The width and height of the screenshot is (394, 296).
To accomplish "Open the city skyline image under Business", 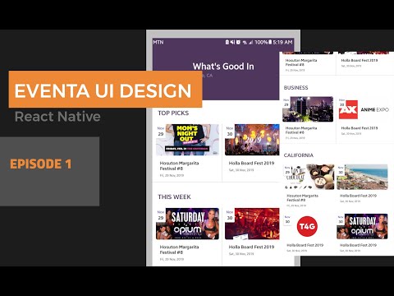I will [308, 109].
